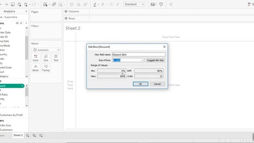Click the Text card in Marks
The width and height of the screenshot is (254, 143).
point(56,58)
